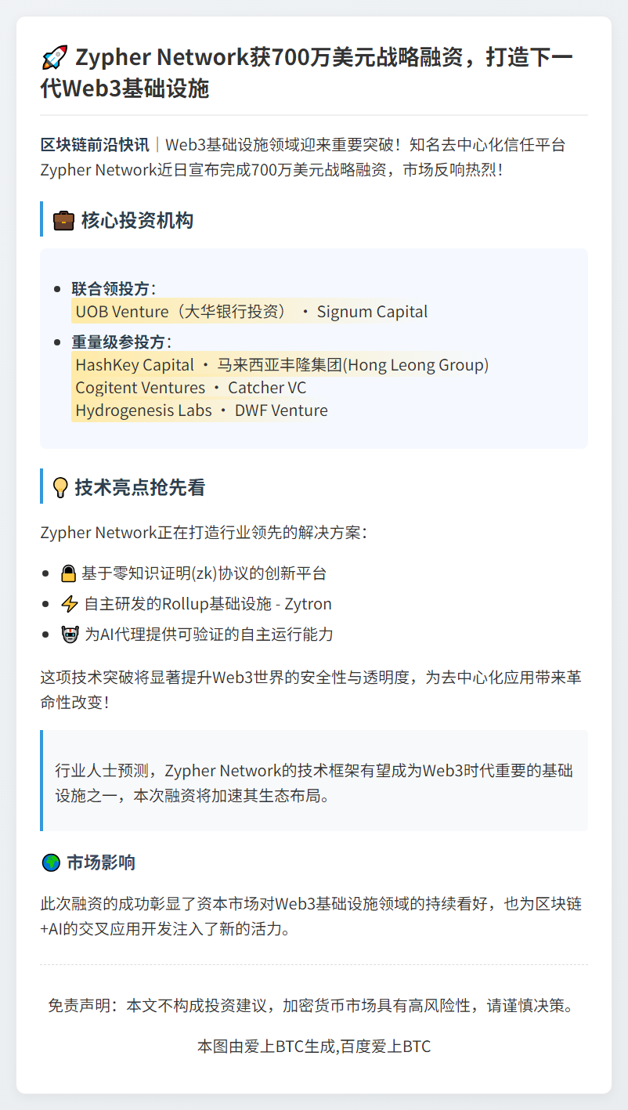Click the Catcher VC investor name
The image size is (628, 1110).
pos(267,388)
